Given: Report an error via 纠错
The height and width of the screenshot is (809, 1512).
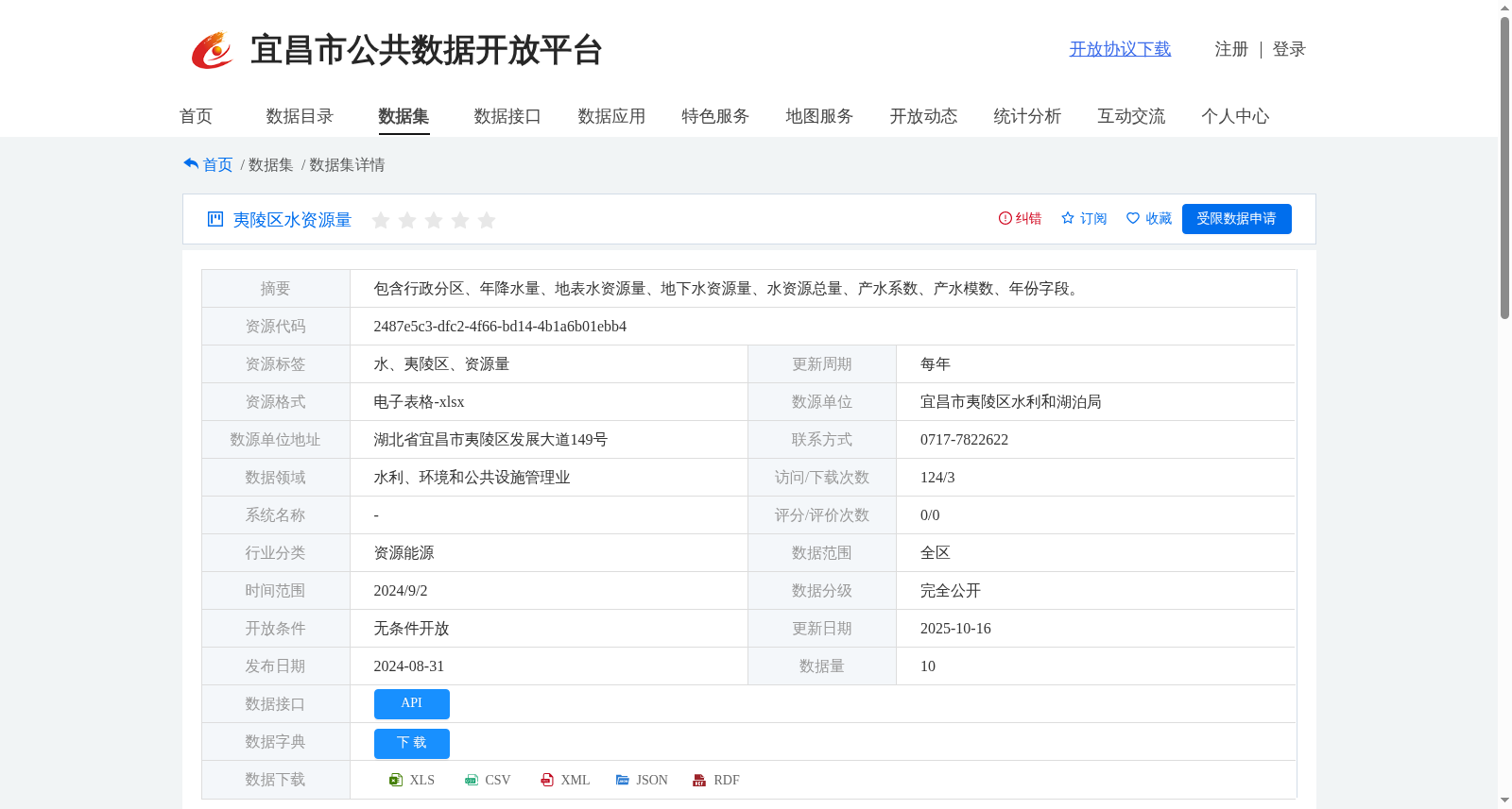Looking at the screenshot, I should click(1020, 218).
